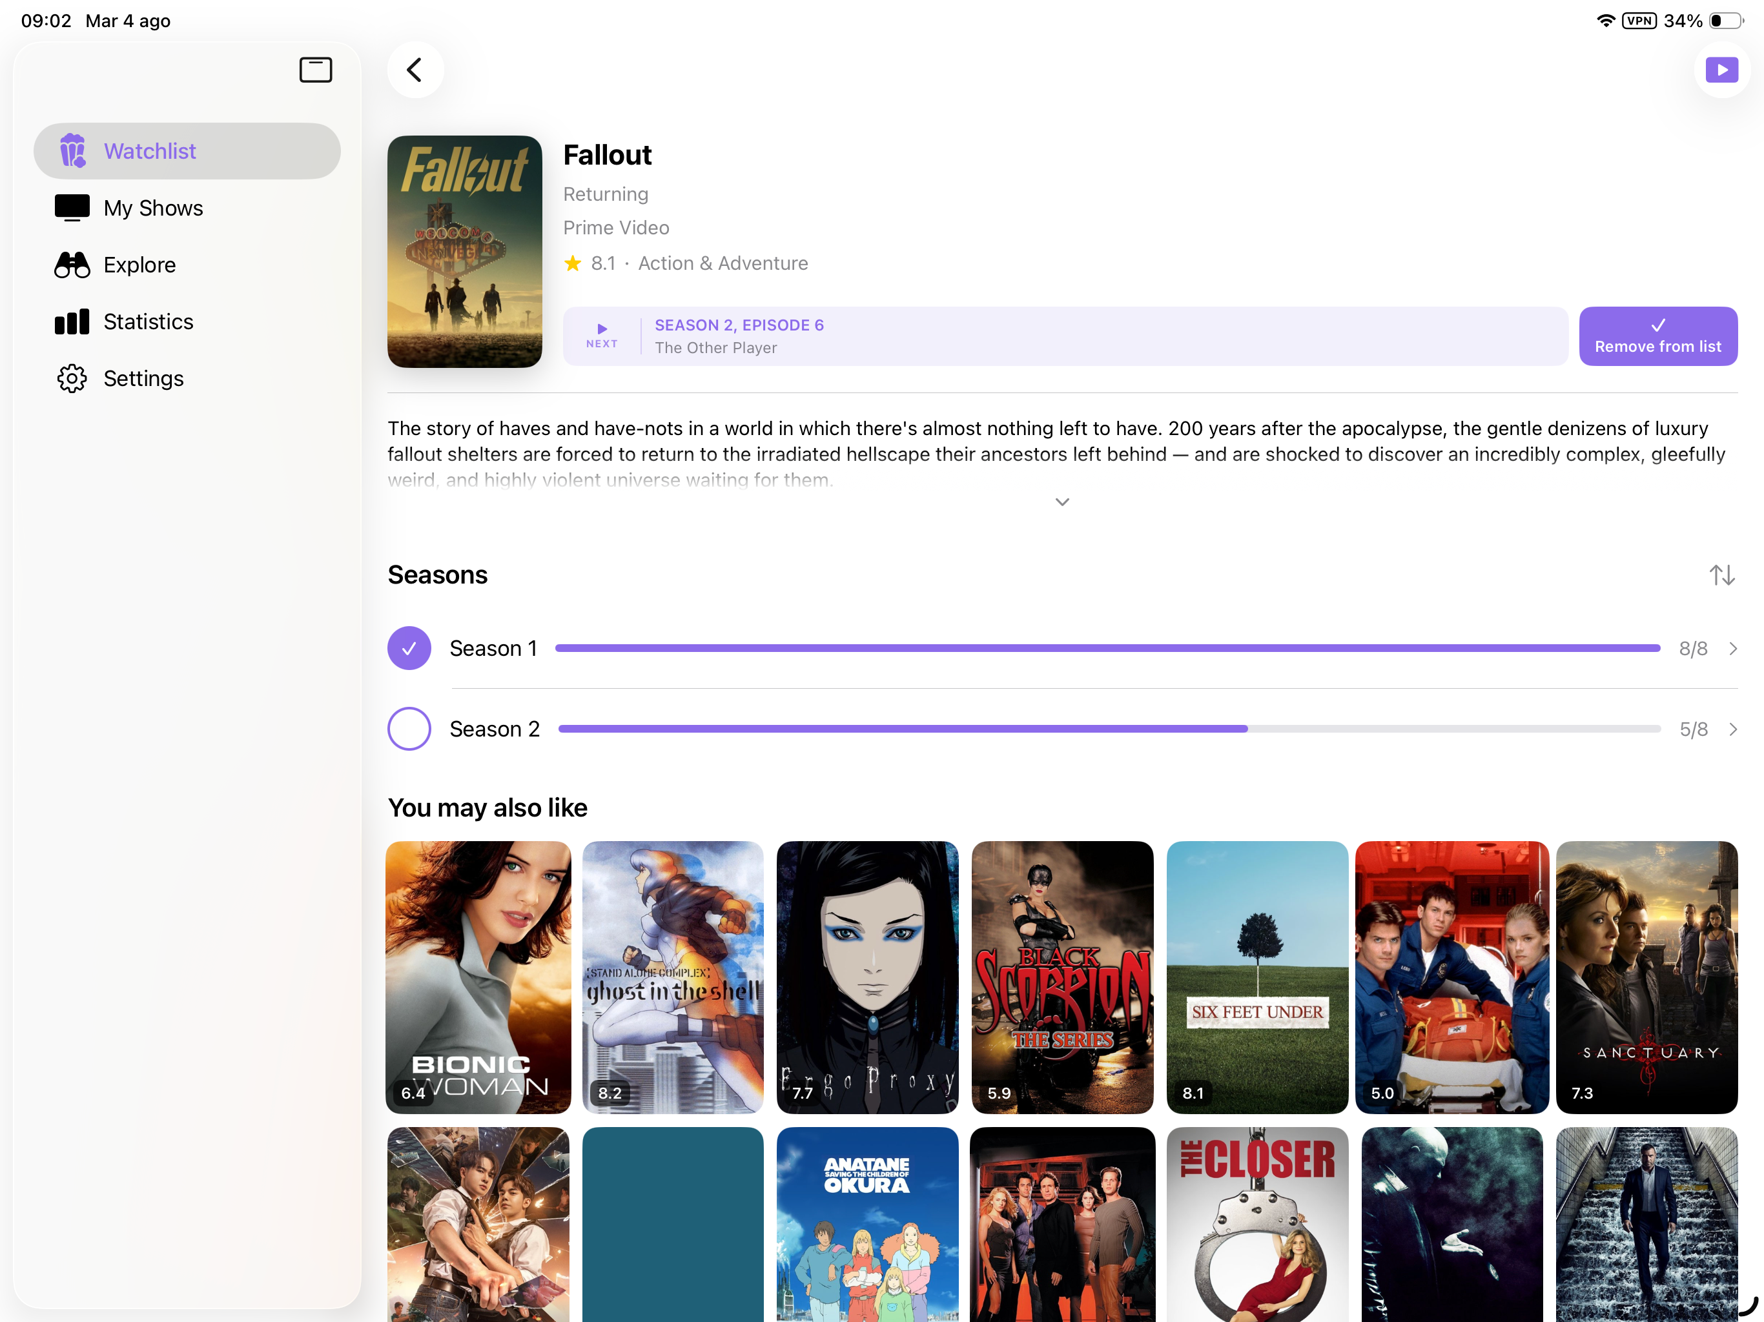Open the Fallout poster image
Screen dimensions: 1764x1322
point(465,251)
